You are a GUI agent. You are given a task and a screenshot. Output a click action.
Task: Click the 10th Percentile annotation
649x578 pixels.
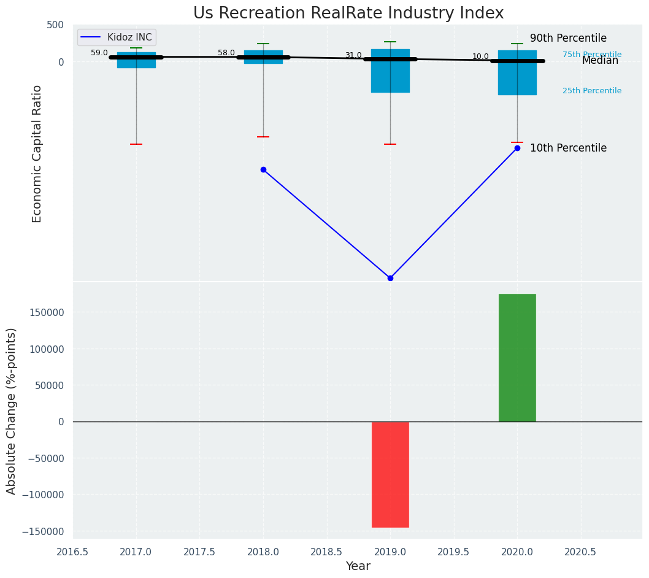pos(568,148)
